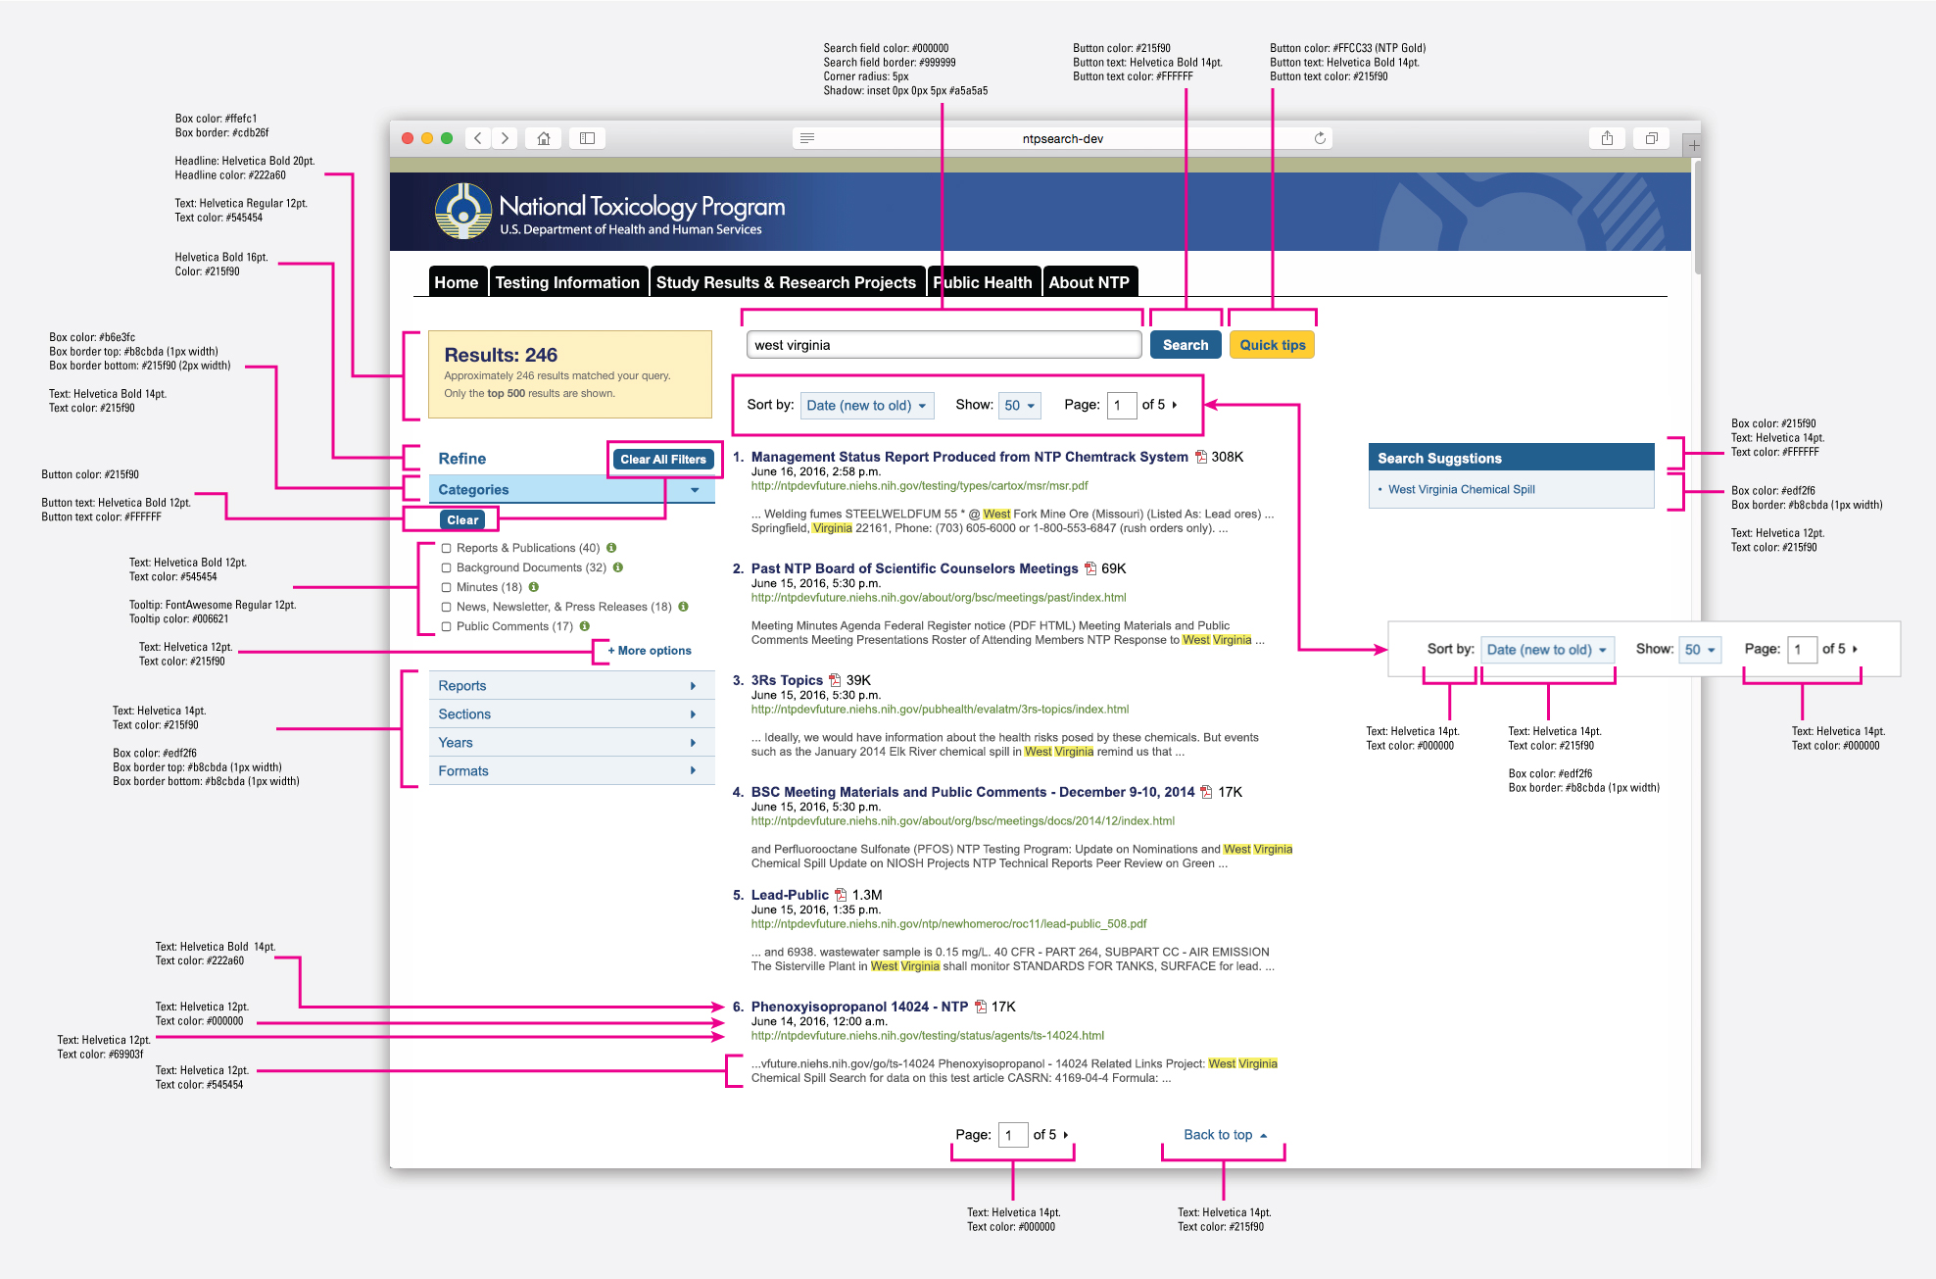The height and width of the screenshot is (1279, 1936).
Task: Show tooltip icon for News, Newsletter, & Press Releases
Action: (x=684, y=607)
